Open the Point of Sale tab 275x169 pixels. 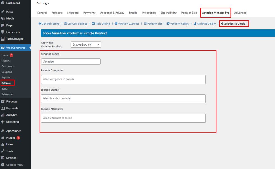point(189,13)
